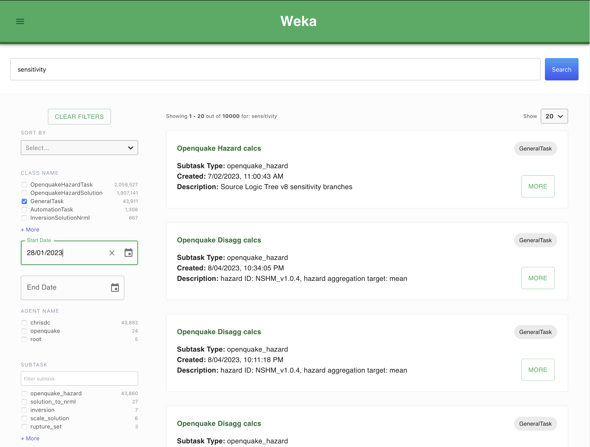The height and width of the screenshot is (447, 590).
Task: Check the inversion subtask filter
Action: (x=24, y=410)
